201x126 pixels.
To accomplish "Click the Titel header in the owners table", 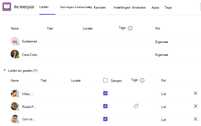I will click(50, 28).
